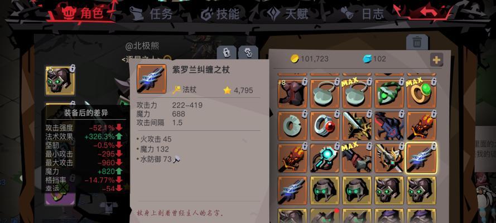Open the 日志 log tab
This screenshot has width=496, height=223.
363,14
